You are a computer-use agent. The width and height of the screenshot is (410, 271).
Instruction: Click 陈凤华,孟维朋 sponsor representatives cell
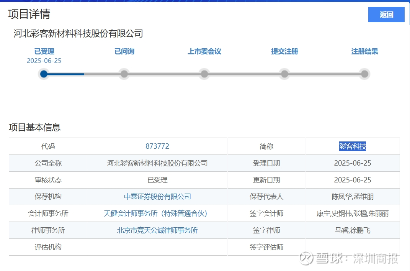coord(353,197)
